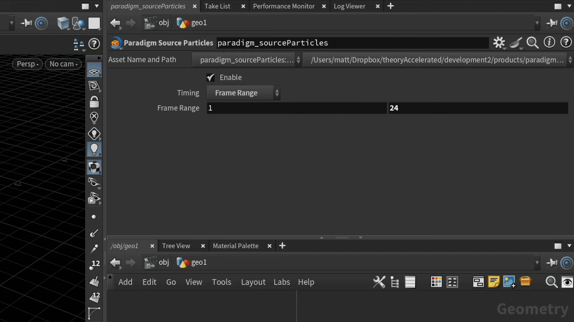This screenshot has height=322, width=574.
Task: Pin the network editor pane
Action: click(x=552, y=263)
